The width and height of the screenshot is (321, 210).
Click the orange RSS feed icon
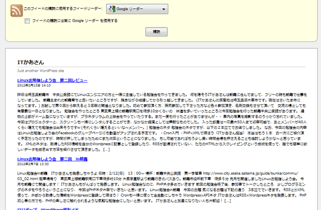[17, 11]
